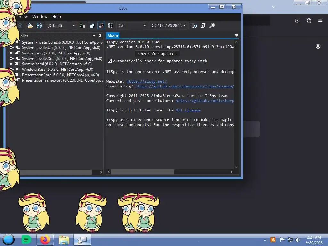Screen dimensions: 328x246
Task: Open the https://ilspy.net/ website link
Action: click(146, 81)
